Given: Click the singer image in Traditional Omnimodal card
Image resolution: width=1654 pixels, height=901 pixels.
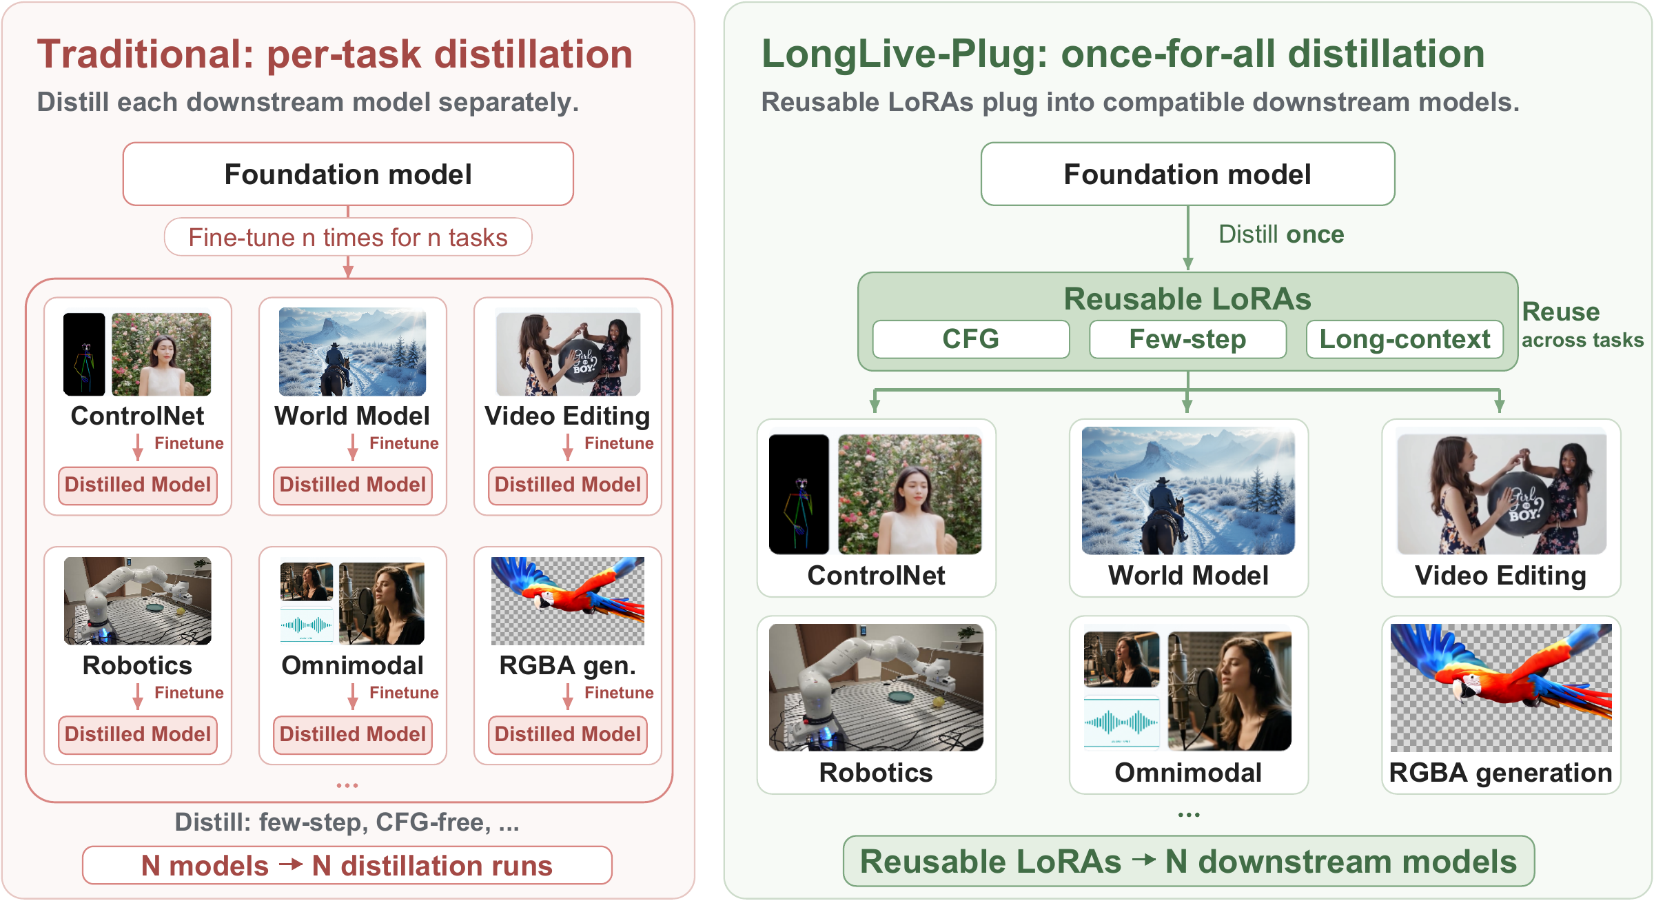Looking at the screenshot, I should [382, 603].
